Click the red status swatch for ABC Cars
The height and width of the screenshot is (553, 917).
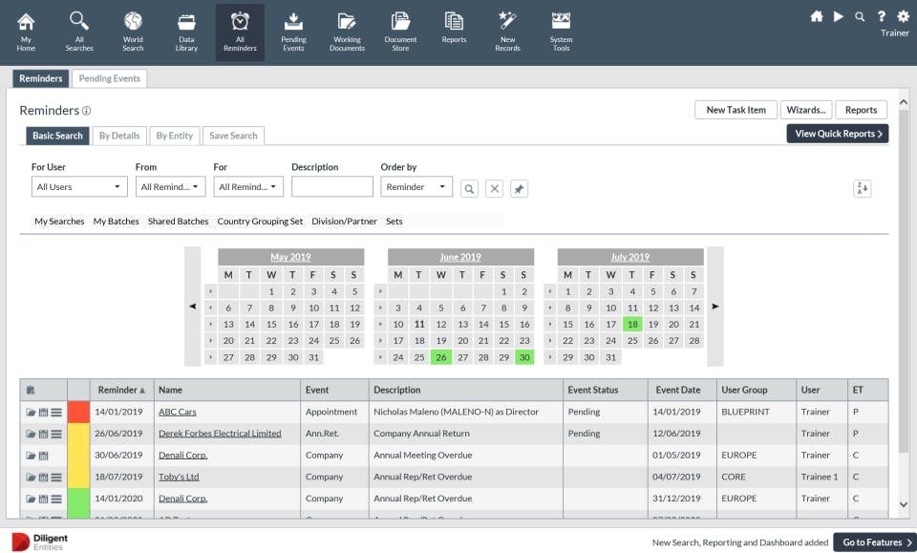(78, 413)
